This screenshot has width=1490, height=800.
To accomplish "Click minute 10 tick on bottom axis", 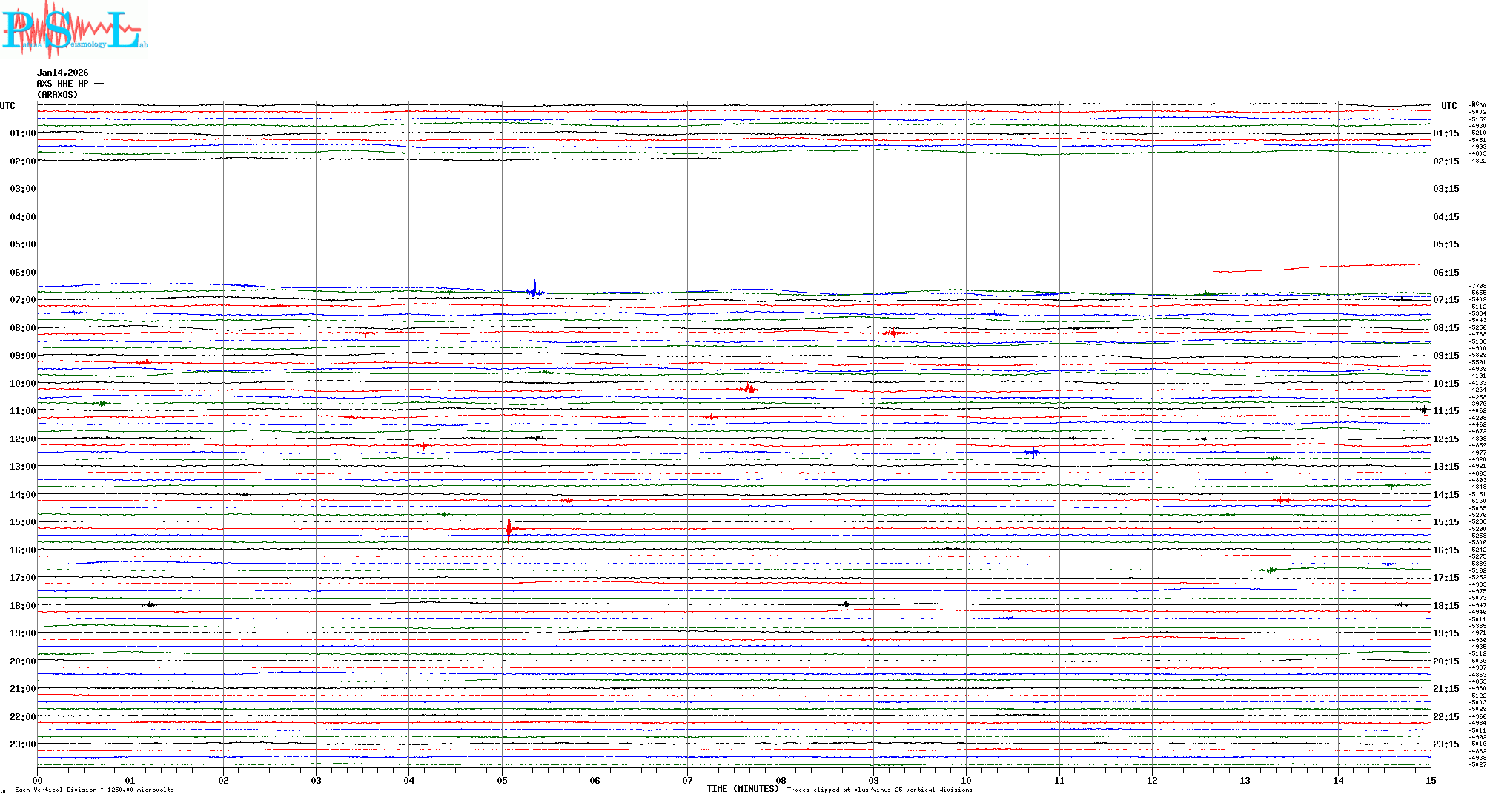I will [966, 781].
